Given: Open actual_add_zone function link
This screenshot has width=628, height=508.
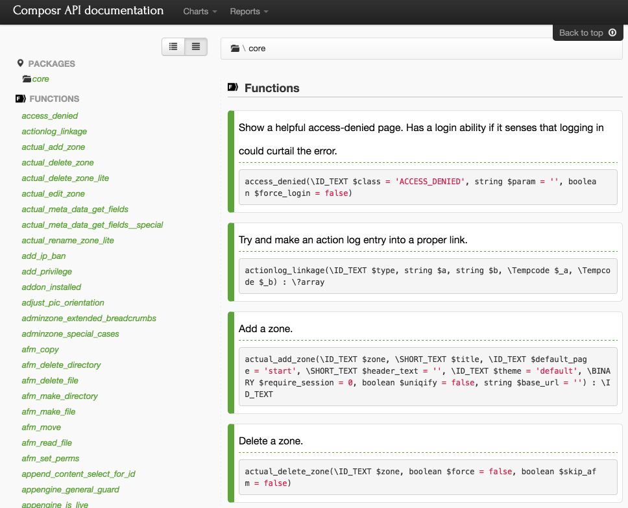Looking at the screenshot, I should point(53,147).
